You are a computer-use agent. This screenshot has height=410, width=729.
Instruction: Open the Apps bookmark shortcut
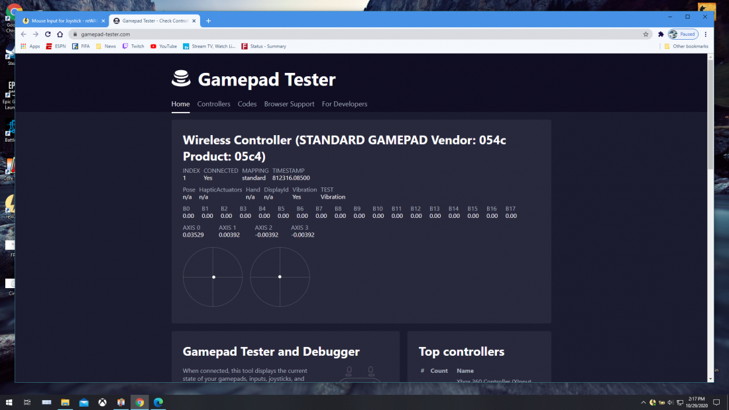pyautogui.click(x=30, y=46)
